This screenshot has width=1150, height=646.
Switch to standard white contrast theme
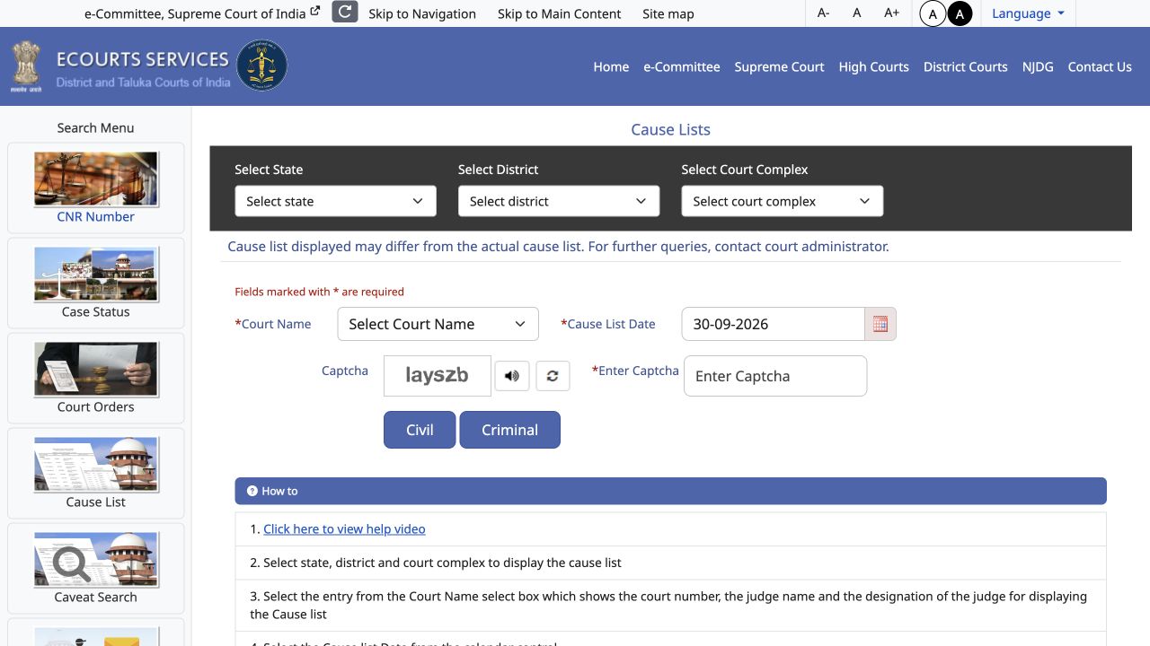tap(933, 13)
